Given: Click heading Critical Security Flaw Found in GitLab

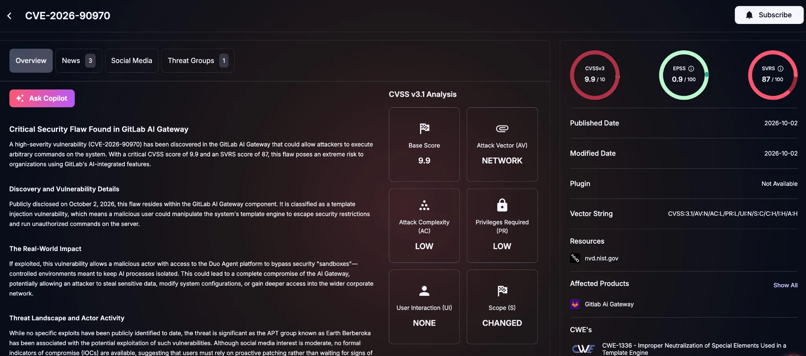Looking at the screenshot, I should coord(99,129).
